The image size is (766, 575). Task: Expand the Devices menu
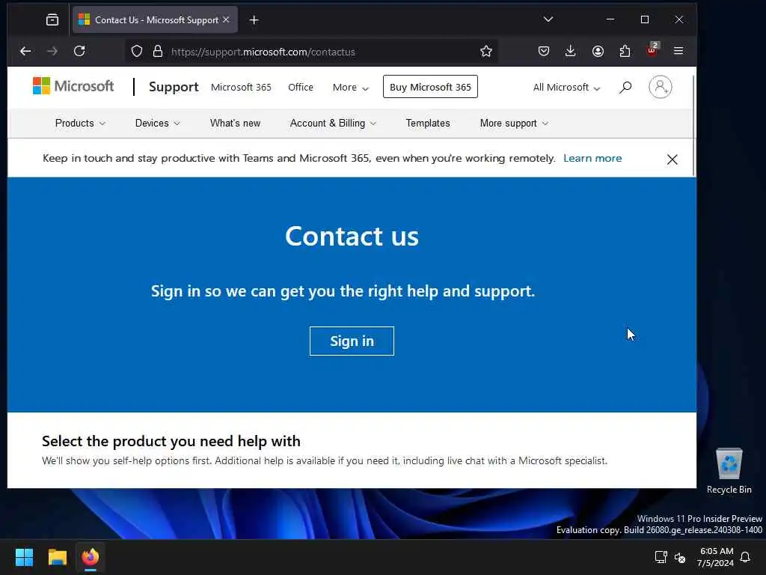tap(157, 124)
